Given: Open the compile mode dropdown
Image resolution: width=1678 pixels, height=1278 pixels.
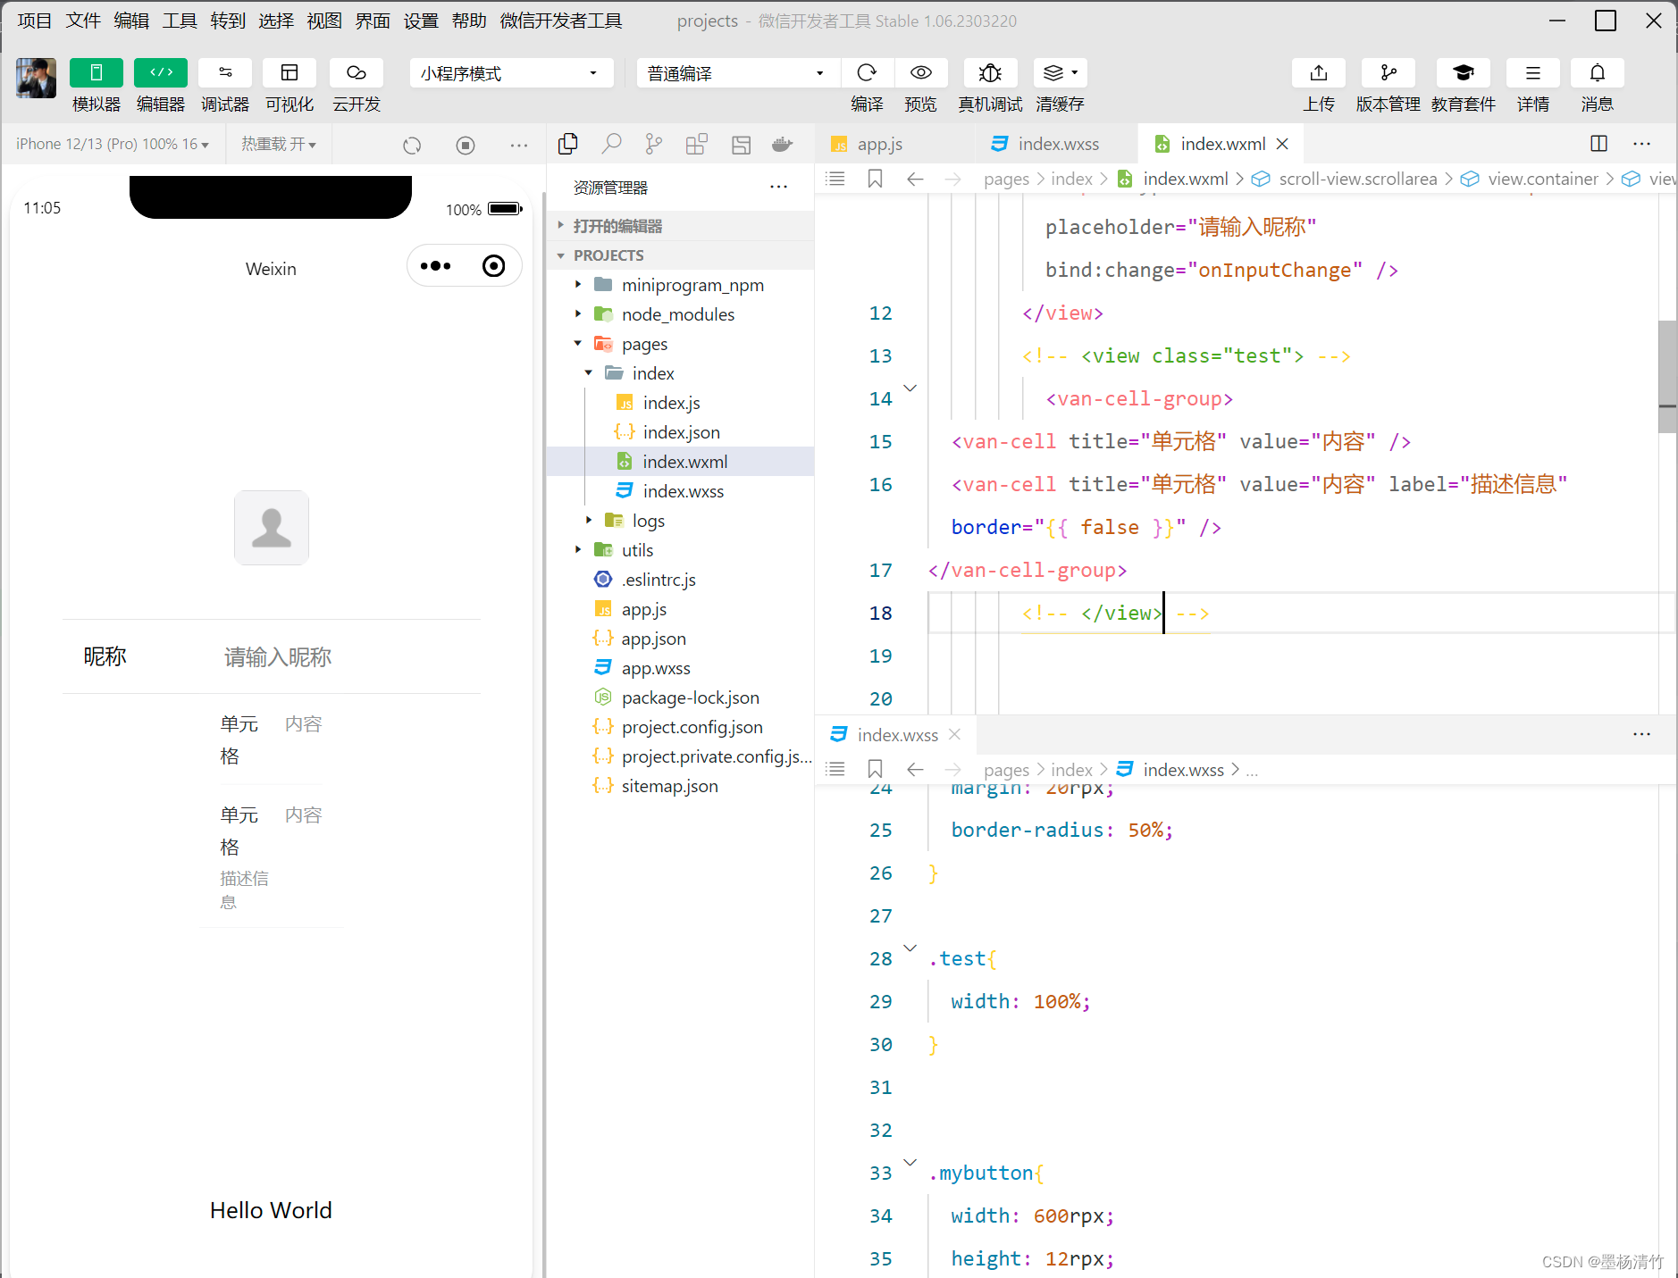Looking at the screenshot, I should 738,73.
